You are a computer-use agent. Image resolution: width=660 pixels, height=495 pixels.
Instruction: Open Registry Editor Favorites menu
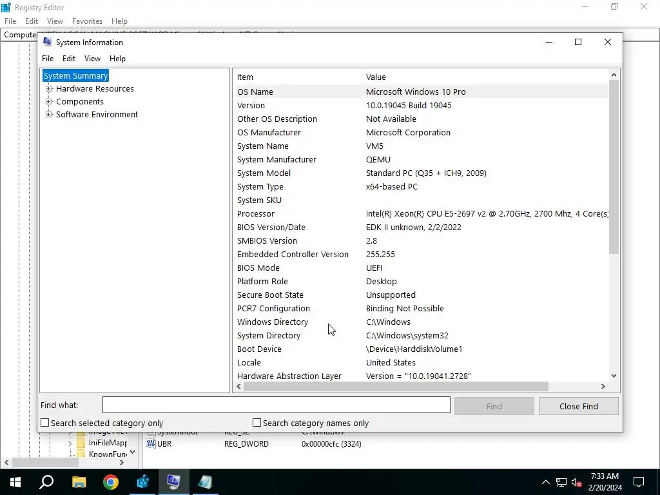tap(87, 21)
